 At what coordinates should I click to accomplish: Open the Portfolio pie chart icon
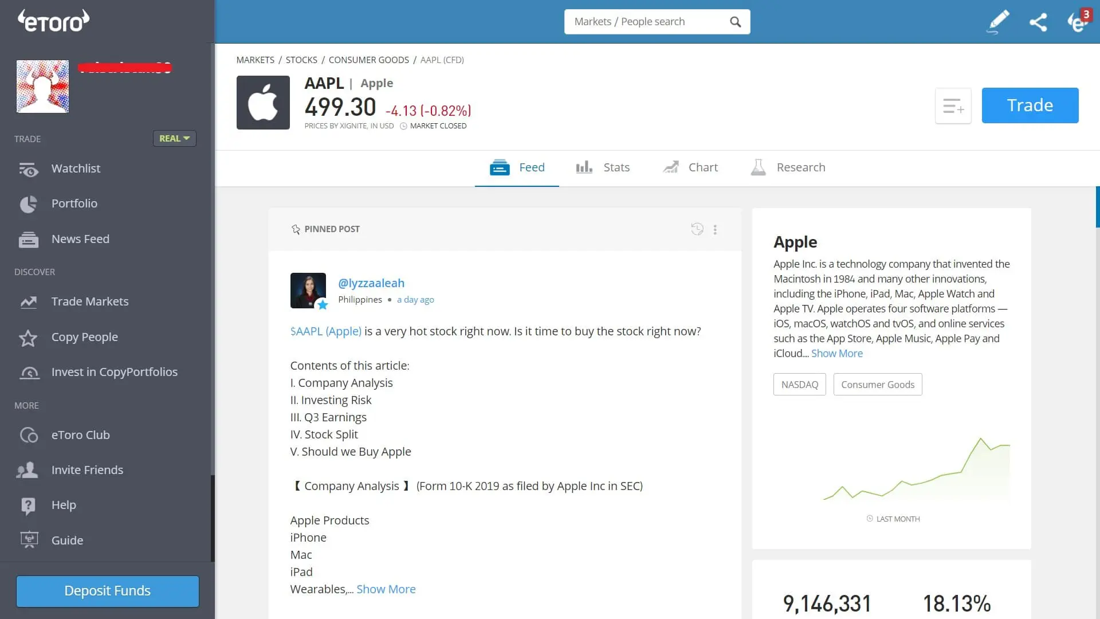pos(29,204)
